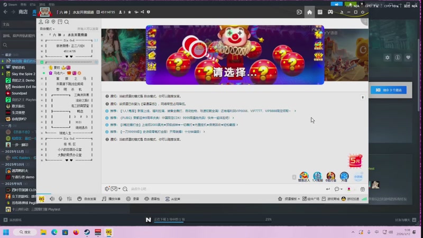
Task: Open the location pin icon above the channel tree
Action: point(53,22)
